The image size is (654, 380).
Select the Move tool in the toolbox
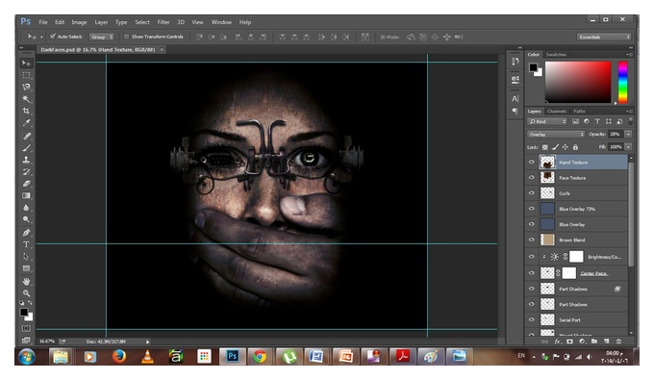pos(26,63)
